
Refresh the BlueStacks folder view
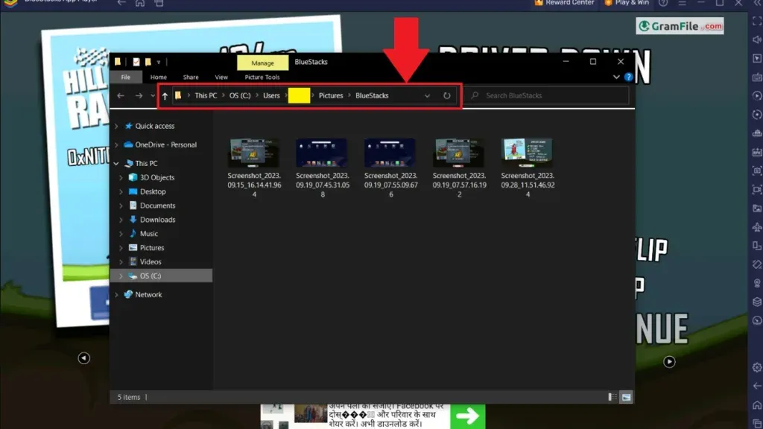(x=447, y=96)
